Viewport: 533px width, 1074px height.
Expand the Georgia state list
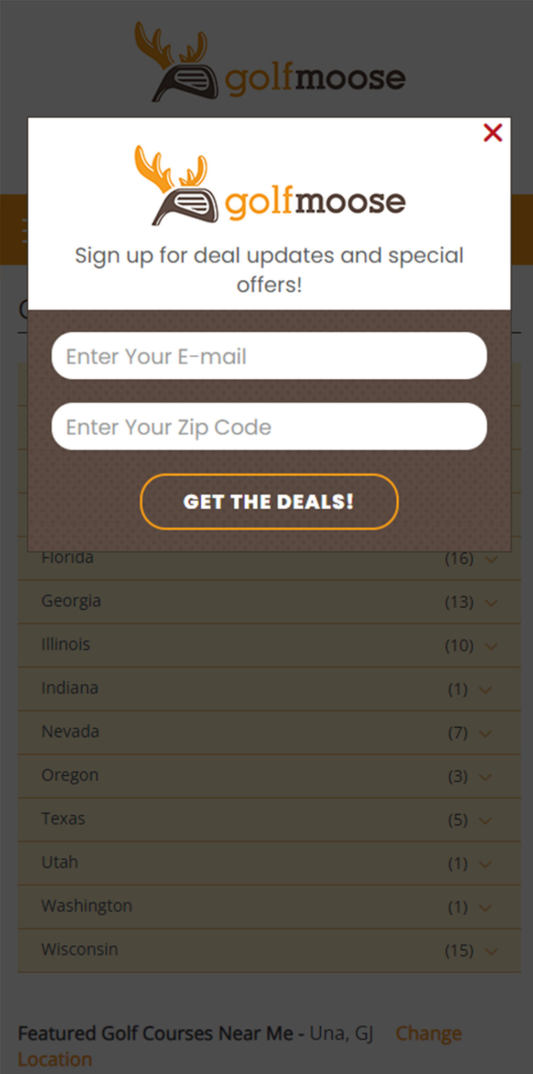coord(491,602)
